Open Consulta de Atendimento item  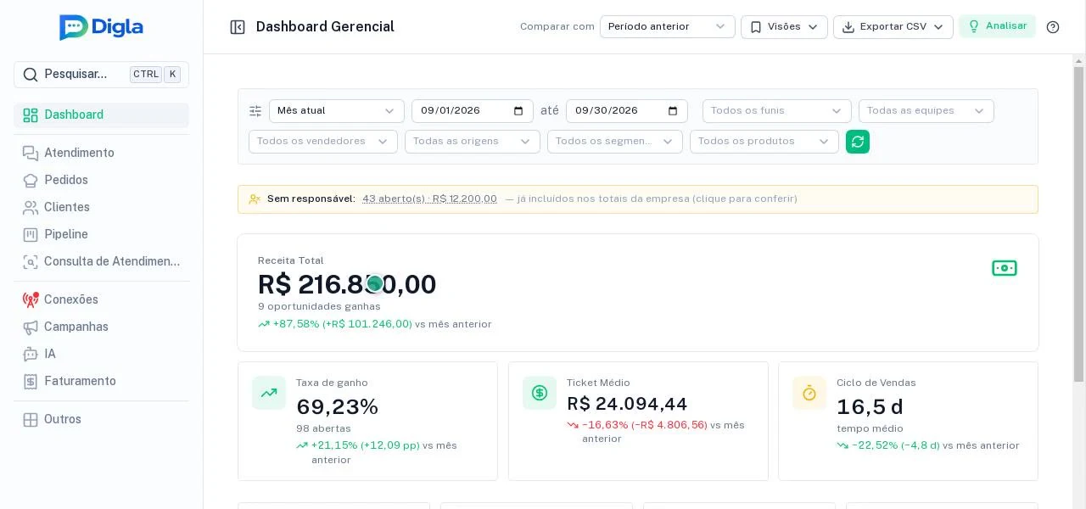coord(101,261)
